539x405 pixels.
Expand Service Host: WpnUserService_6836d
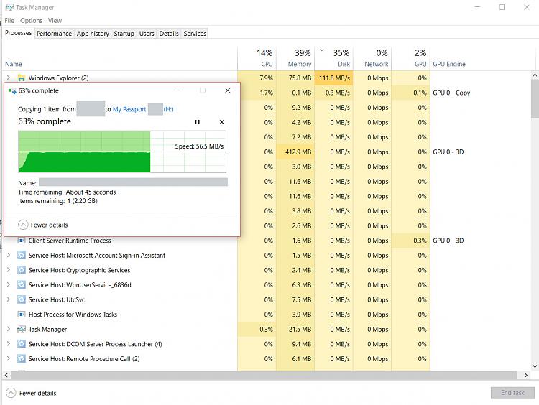click(9, 284)
